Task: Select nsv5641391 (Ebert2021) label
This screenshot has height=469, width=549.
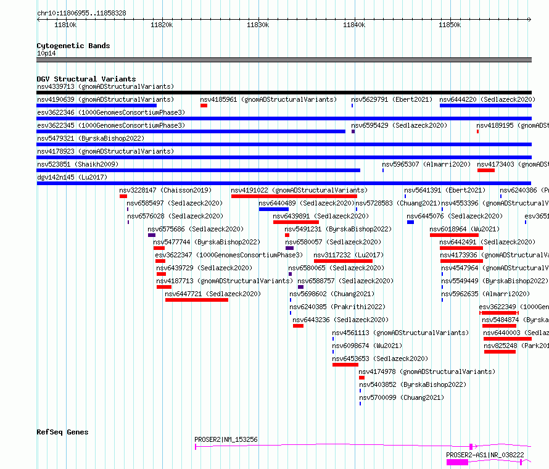Action: 445,190
